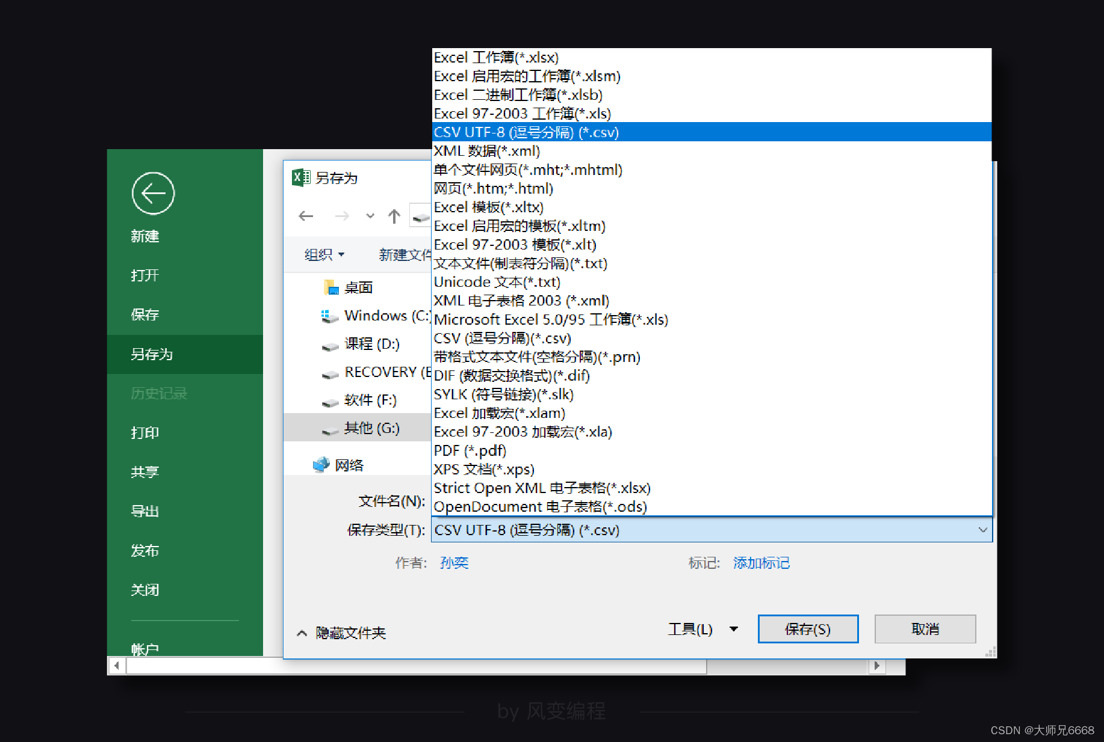
Task: Click 新建文件夹 toolbar button
Action: 405,255
